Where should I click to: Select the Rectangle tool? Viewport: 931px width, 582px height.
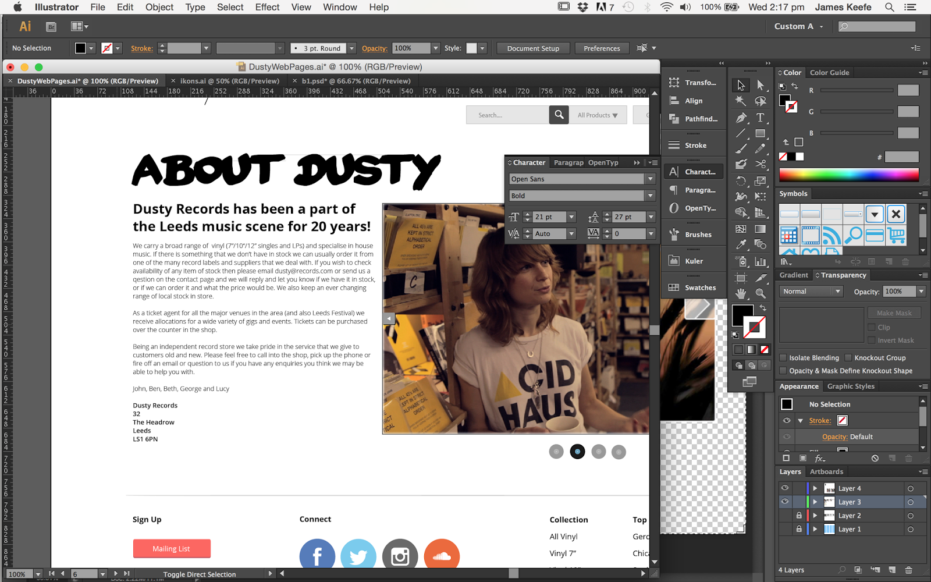[761, 133]
